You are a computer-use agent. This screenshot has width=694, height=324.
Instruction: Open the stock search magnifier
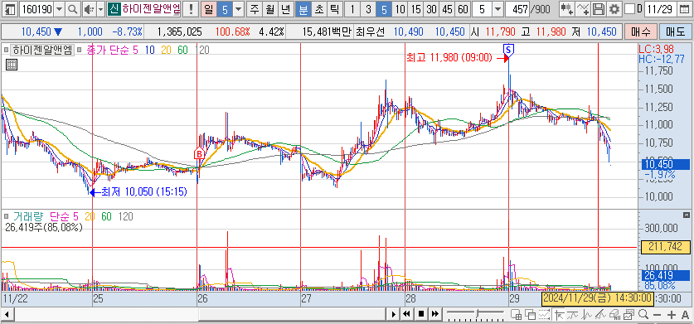[73, 9]
